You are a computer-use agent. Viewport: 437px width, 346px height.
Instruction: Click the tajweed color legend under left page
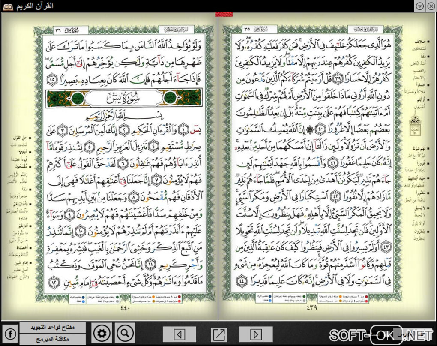coord(126,299)
